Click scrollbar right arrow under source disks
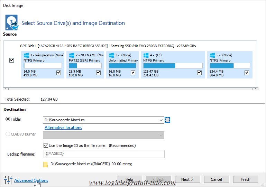The height and width of the screenshot is (187, 266). click(x=255, y=89)
